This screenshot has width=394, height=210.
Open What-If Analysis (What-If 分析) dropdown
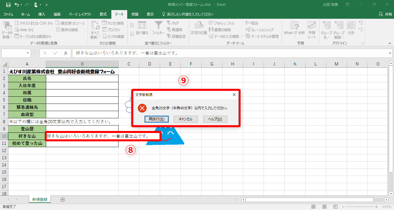[294, 30]
